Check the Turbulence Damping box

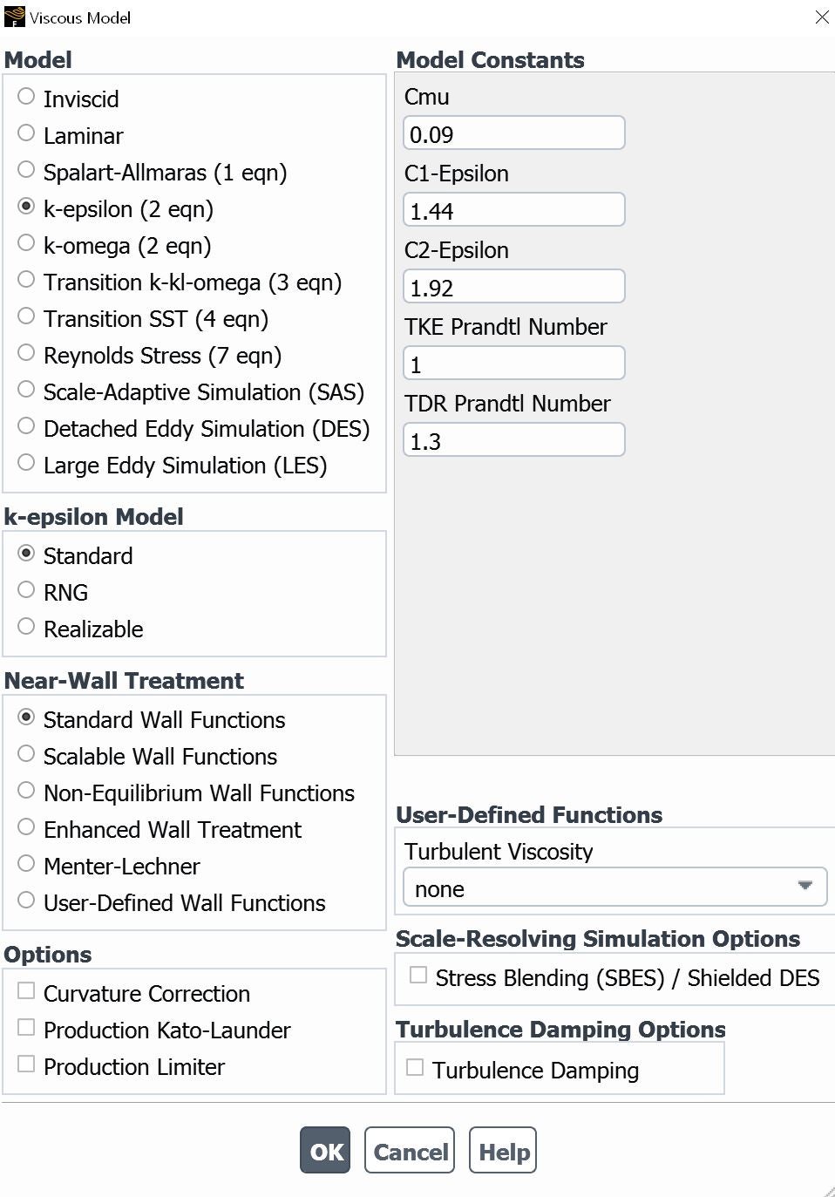click(x=415, y=1068)
